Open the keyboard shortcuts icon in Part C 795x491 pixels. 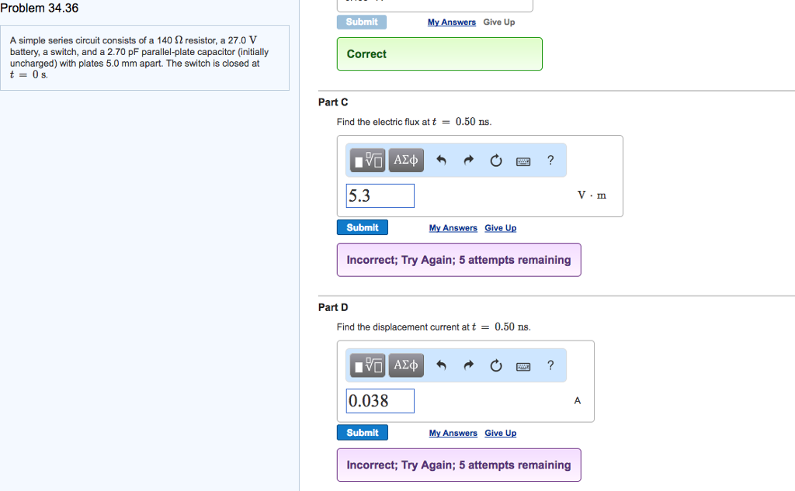click(522, 161)
